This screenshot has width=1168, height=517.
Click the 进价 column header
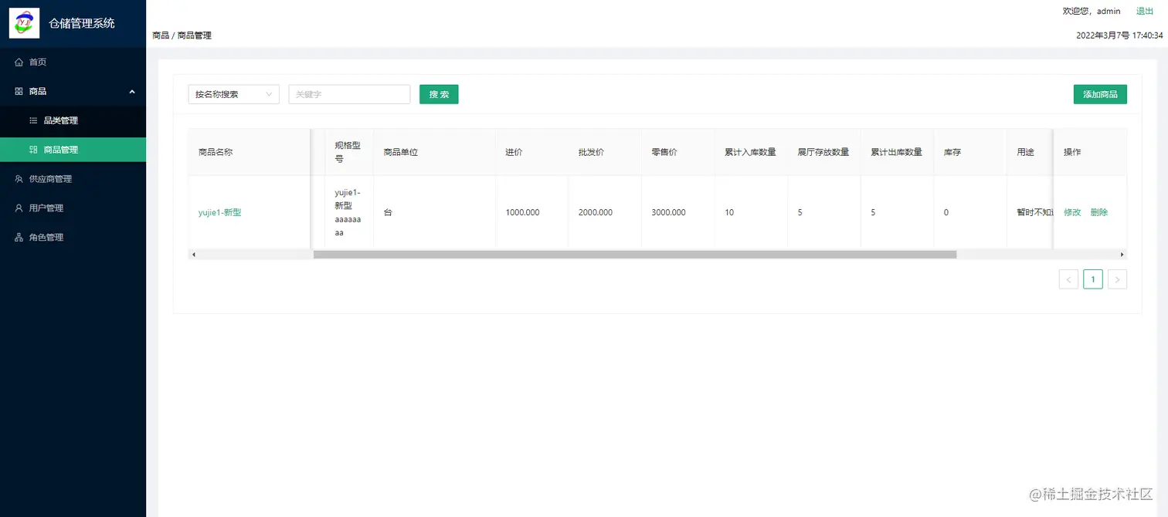[531, 152]
